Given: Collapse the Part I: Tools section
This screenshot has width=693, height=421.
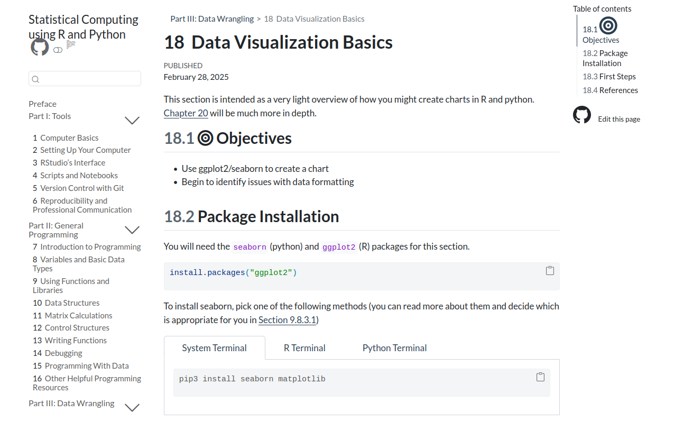Looking at the screenshot, I should [x=132, y=120].
